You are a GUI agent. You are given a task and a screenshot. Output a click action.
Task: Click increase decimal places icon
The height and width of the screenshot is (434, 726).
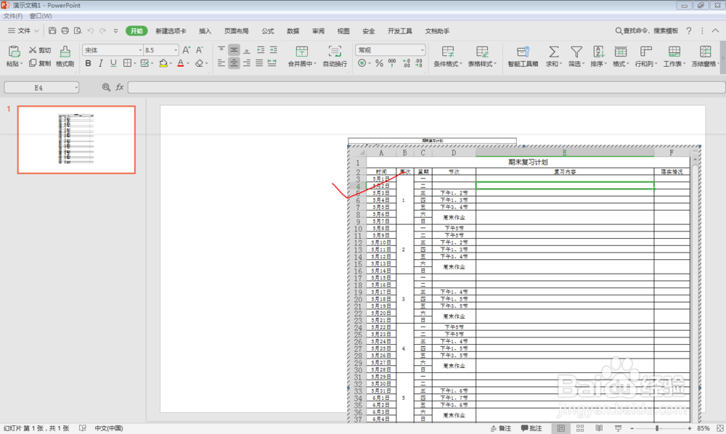tap(406, 63)
